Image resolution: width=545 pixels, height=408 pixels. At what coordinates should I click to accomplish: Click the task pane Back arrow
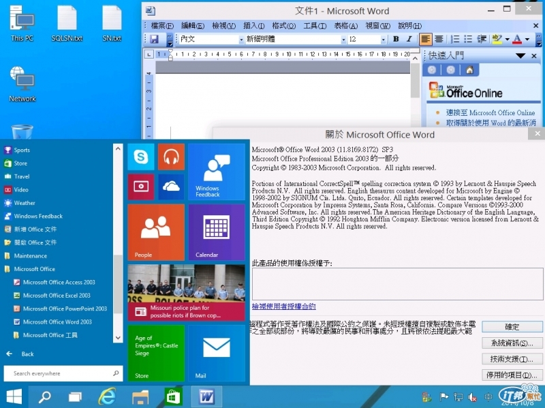(432, 70)
